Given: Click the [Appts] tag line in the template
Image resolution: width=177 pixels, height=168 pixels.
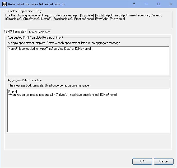Looking at the screenshot, I should pos(12,91).
